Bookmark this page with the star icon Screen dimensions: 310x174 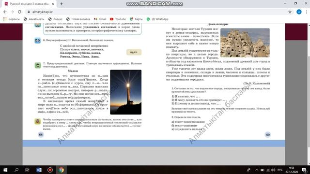tap(290, 12)
